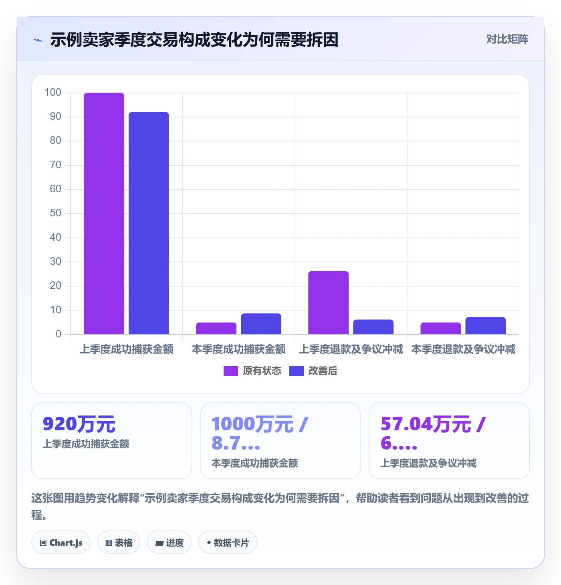Select the 进度 tag chip
Viewport: 561px width, 585px height.
click(169, 543)
